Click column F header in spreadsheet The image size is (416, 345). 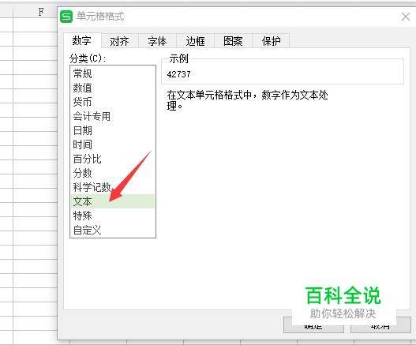click(x=41, y=12)
